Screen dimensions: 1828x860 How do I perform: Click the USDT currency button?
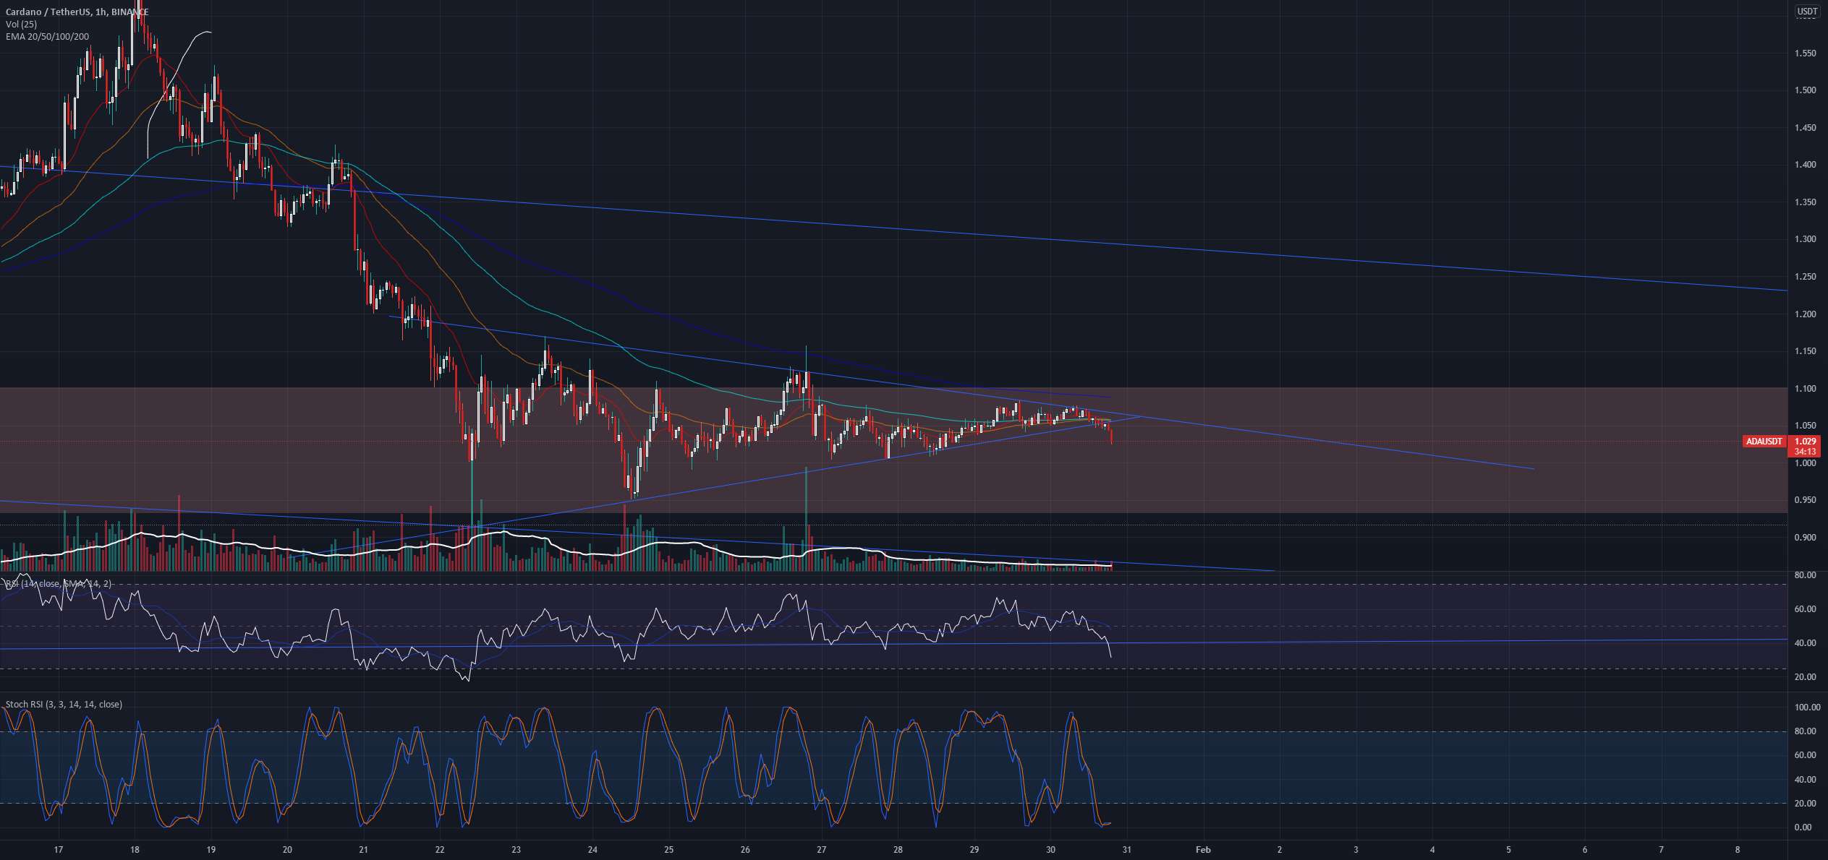1808,11
